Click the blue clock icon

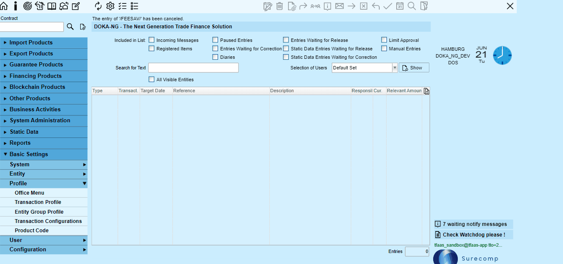(x=502, y=55)
